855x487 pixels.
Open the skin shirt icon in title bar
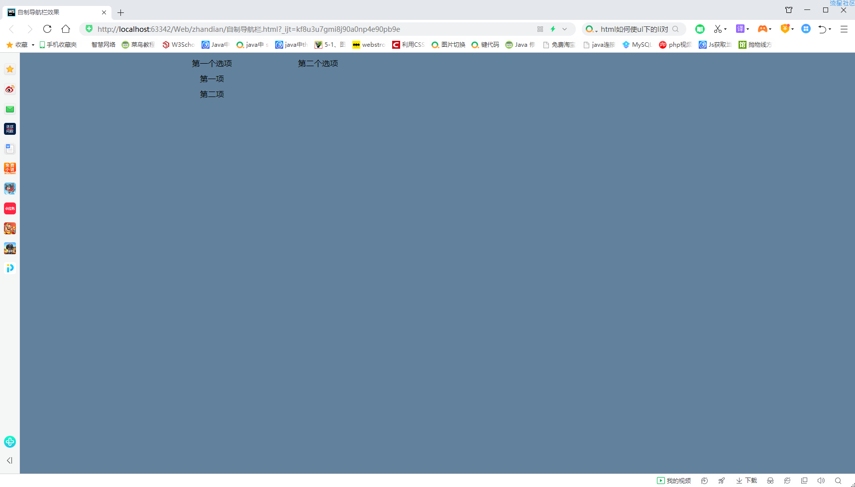(x=789, y=10)
